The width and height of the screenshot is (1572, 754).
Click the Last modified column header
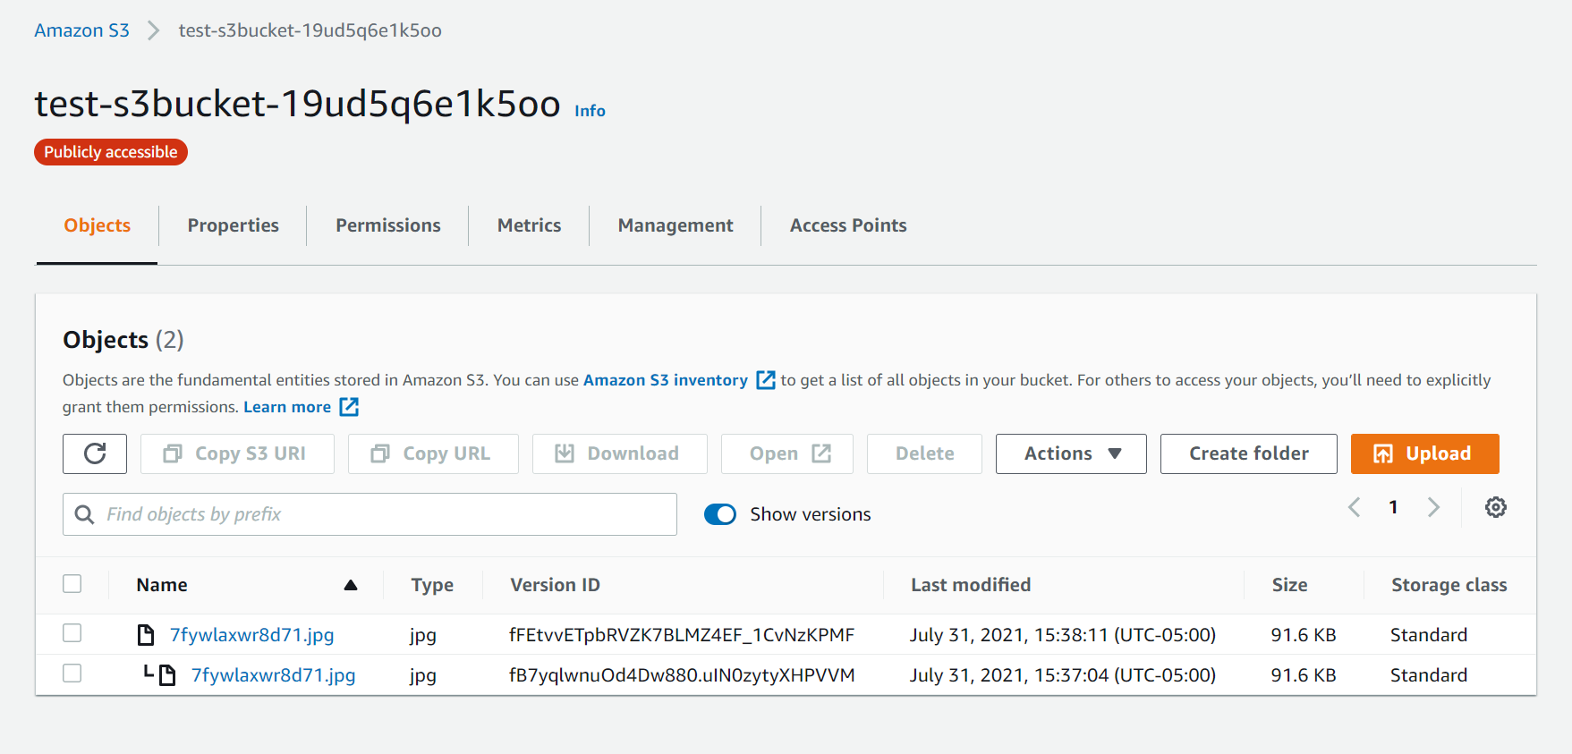971,585
